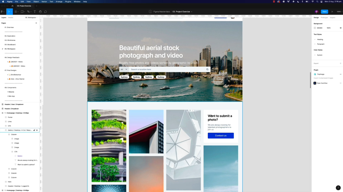The height and width of the screenshot is (192, 343).
Task: Open the Move tool options arrow
Action: pos(12,12)
